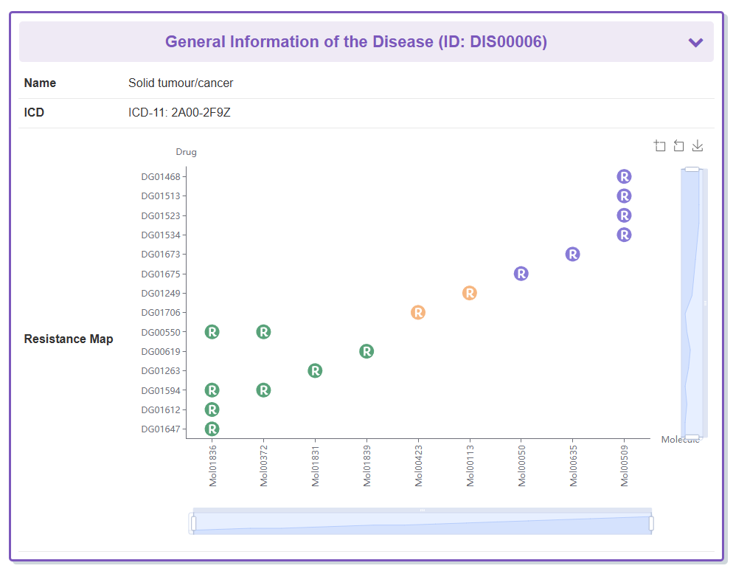The image size is (733, 574).
Task: Click the zoom reset icon
Action: 679,146
